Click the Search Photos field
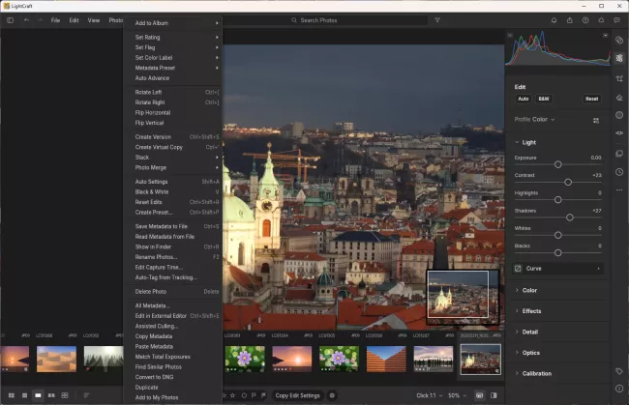The image size is (629, 405). [325, 20]
